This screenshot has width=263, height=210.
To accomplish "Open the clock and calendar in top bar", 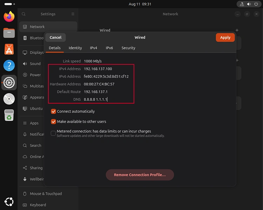I will tap(140, 4).
